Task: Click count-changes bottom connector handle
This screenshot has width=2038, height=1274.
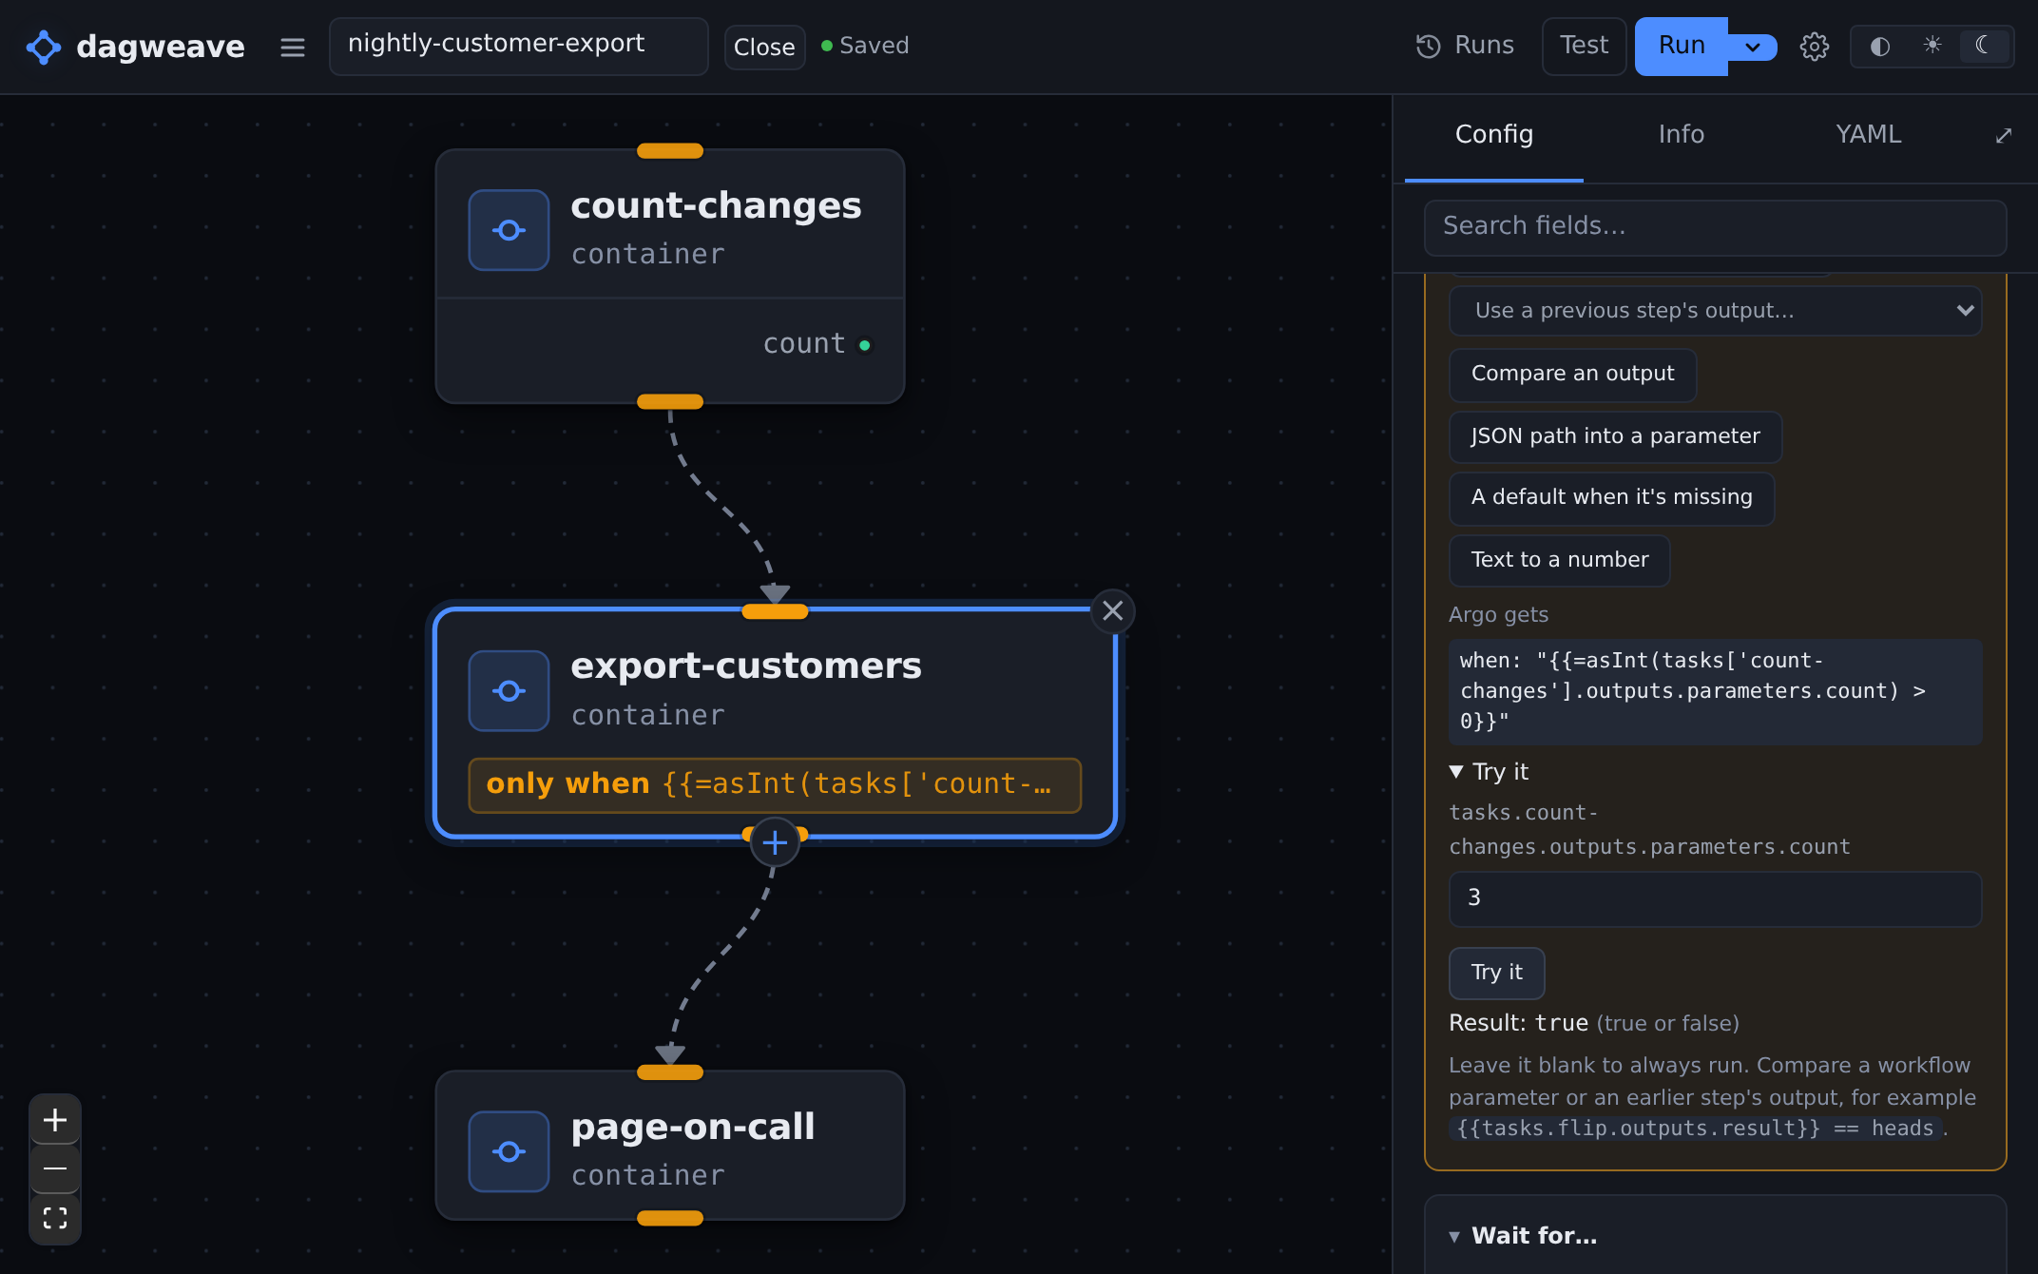Action: click(x=670, y=402)
